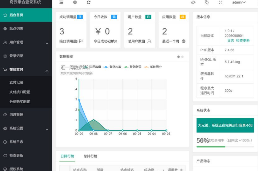Open the website globe icon in the header
Image resolution: width=258 pixels, height=171 pixels.
point(75,2)
